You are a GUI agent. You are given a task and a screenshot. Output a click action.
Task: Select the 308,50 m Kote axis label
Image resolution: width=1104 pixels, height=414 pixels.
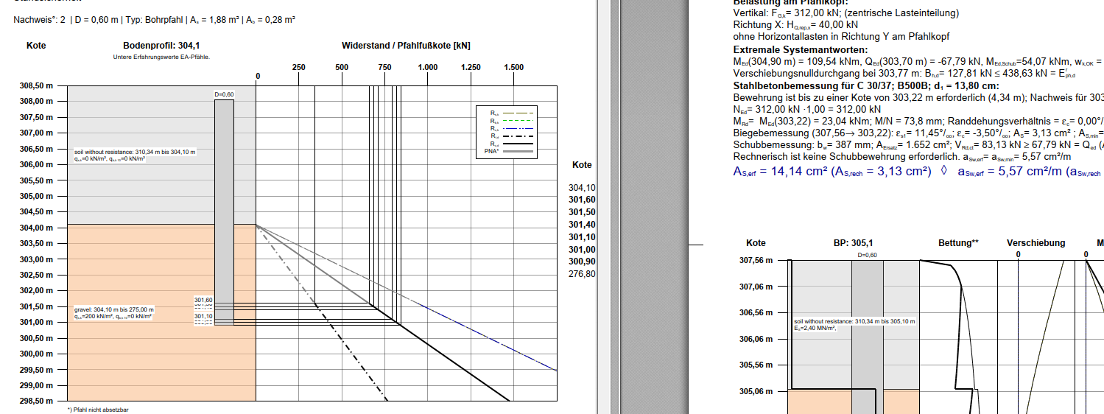click(x=36, y=85)
